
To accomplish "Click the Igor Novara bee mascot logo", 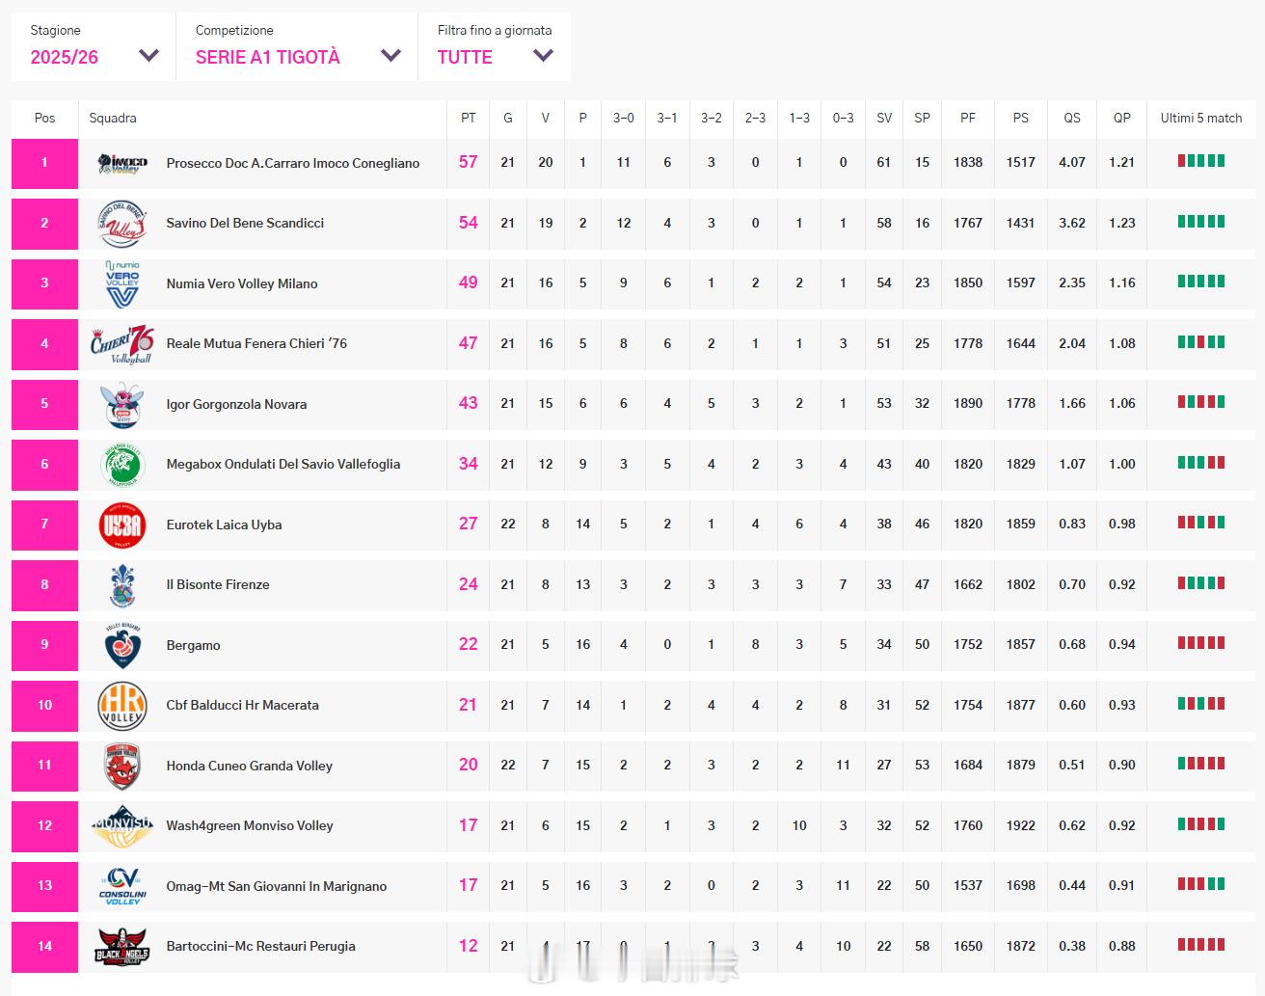I will (x=122, y=404).
